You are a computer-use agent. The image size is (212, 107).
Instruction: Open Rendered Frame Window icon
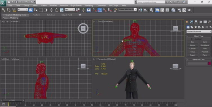coord(184,10)
